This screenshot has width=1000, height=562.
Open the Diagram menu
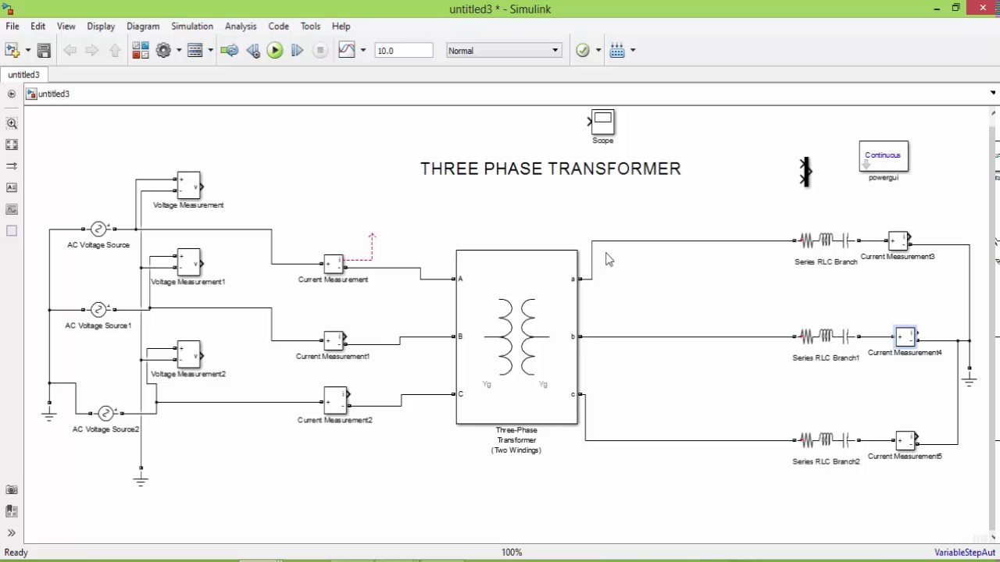coord(143,26)
